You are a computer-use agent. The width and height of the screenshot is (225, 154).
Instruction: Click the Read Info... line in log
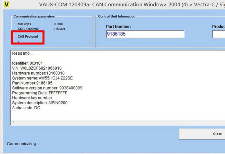[22, 53]
